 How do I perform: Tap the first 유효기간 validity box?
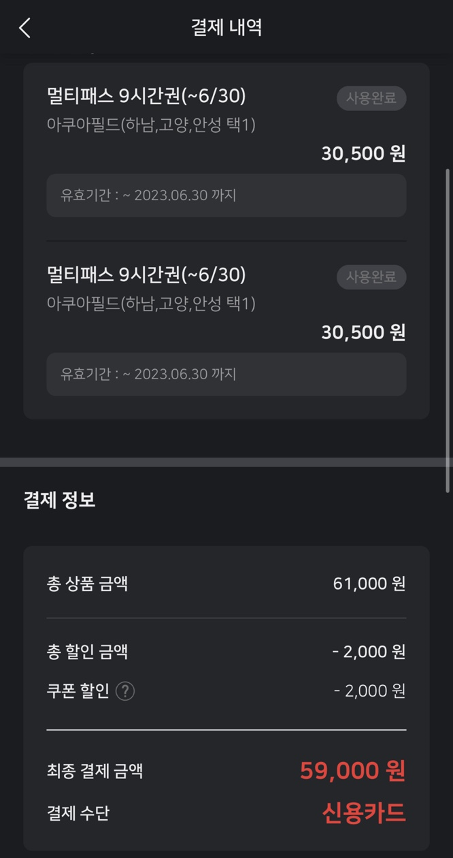(x=226, y=195)
